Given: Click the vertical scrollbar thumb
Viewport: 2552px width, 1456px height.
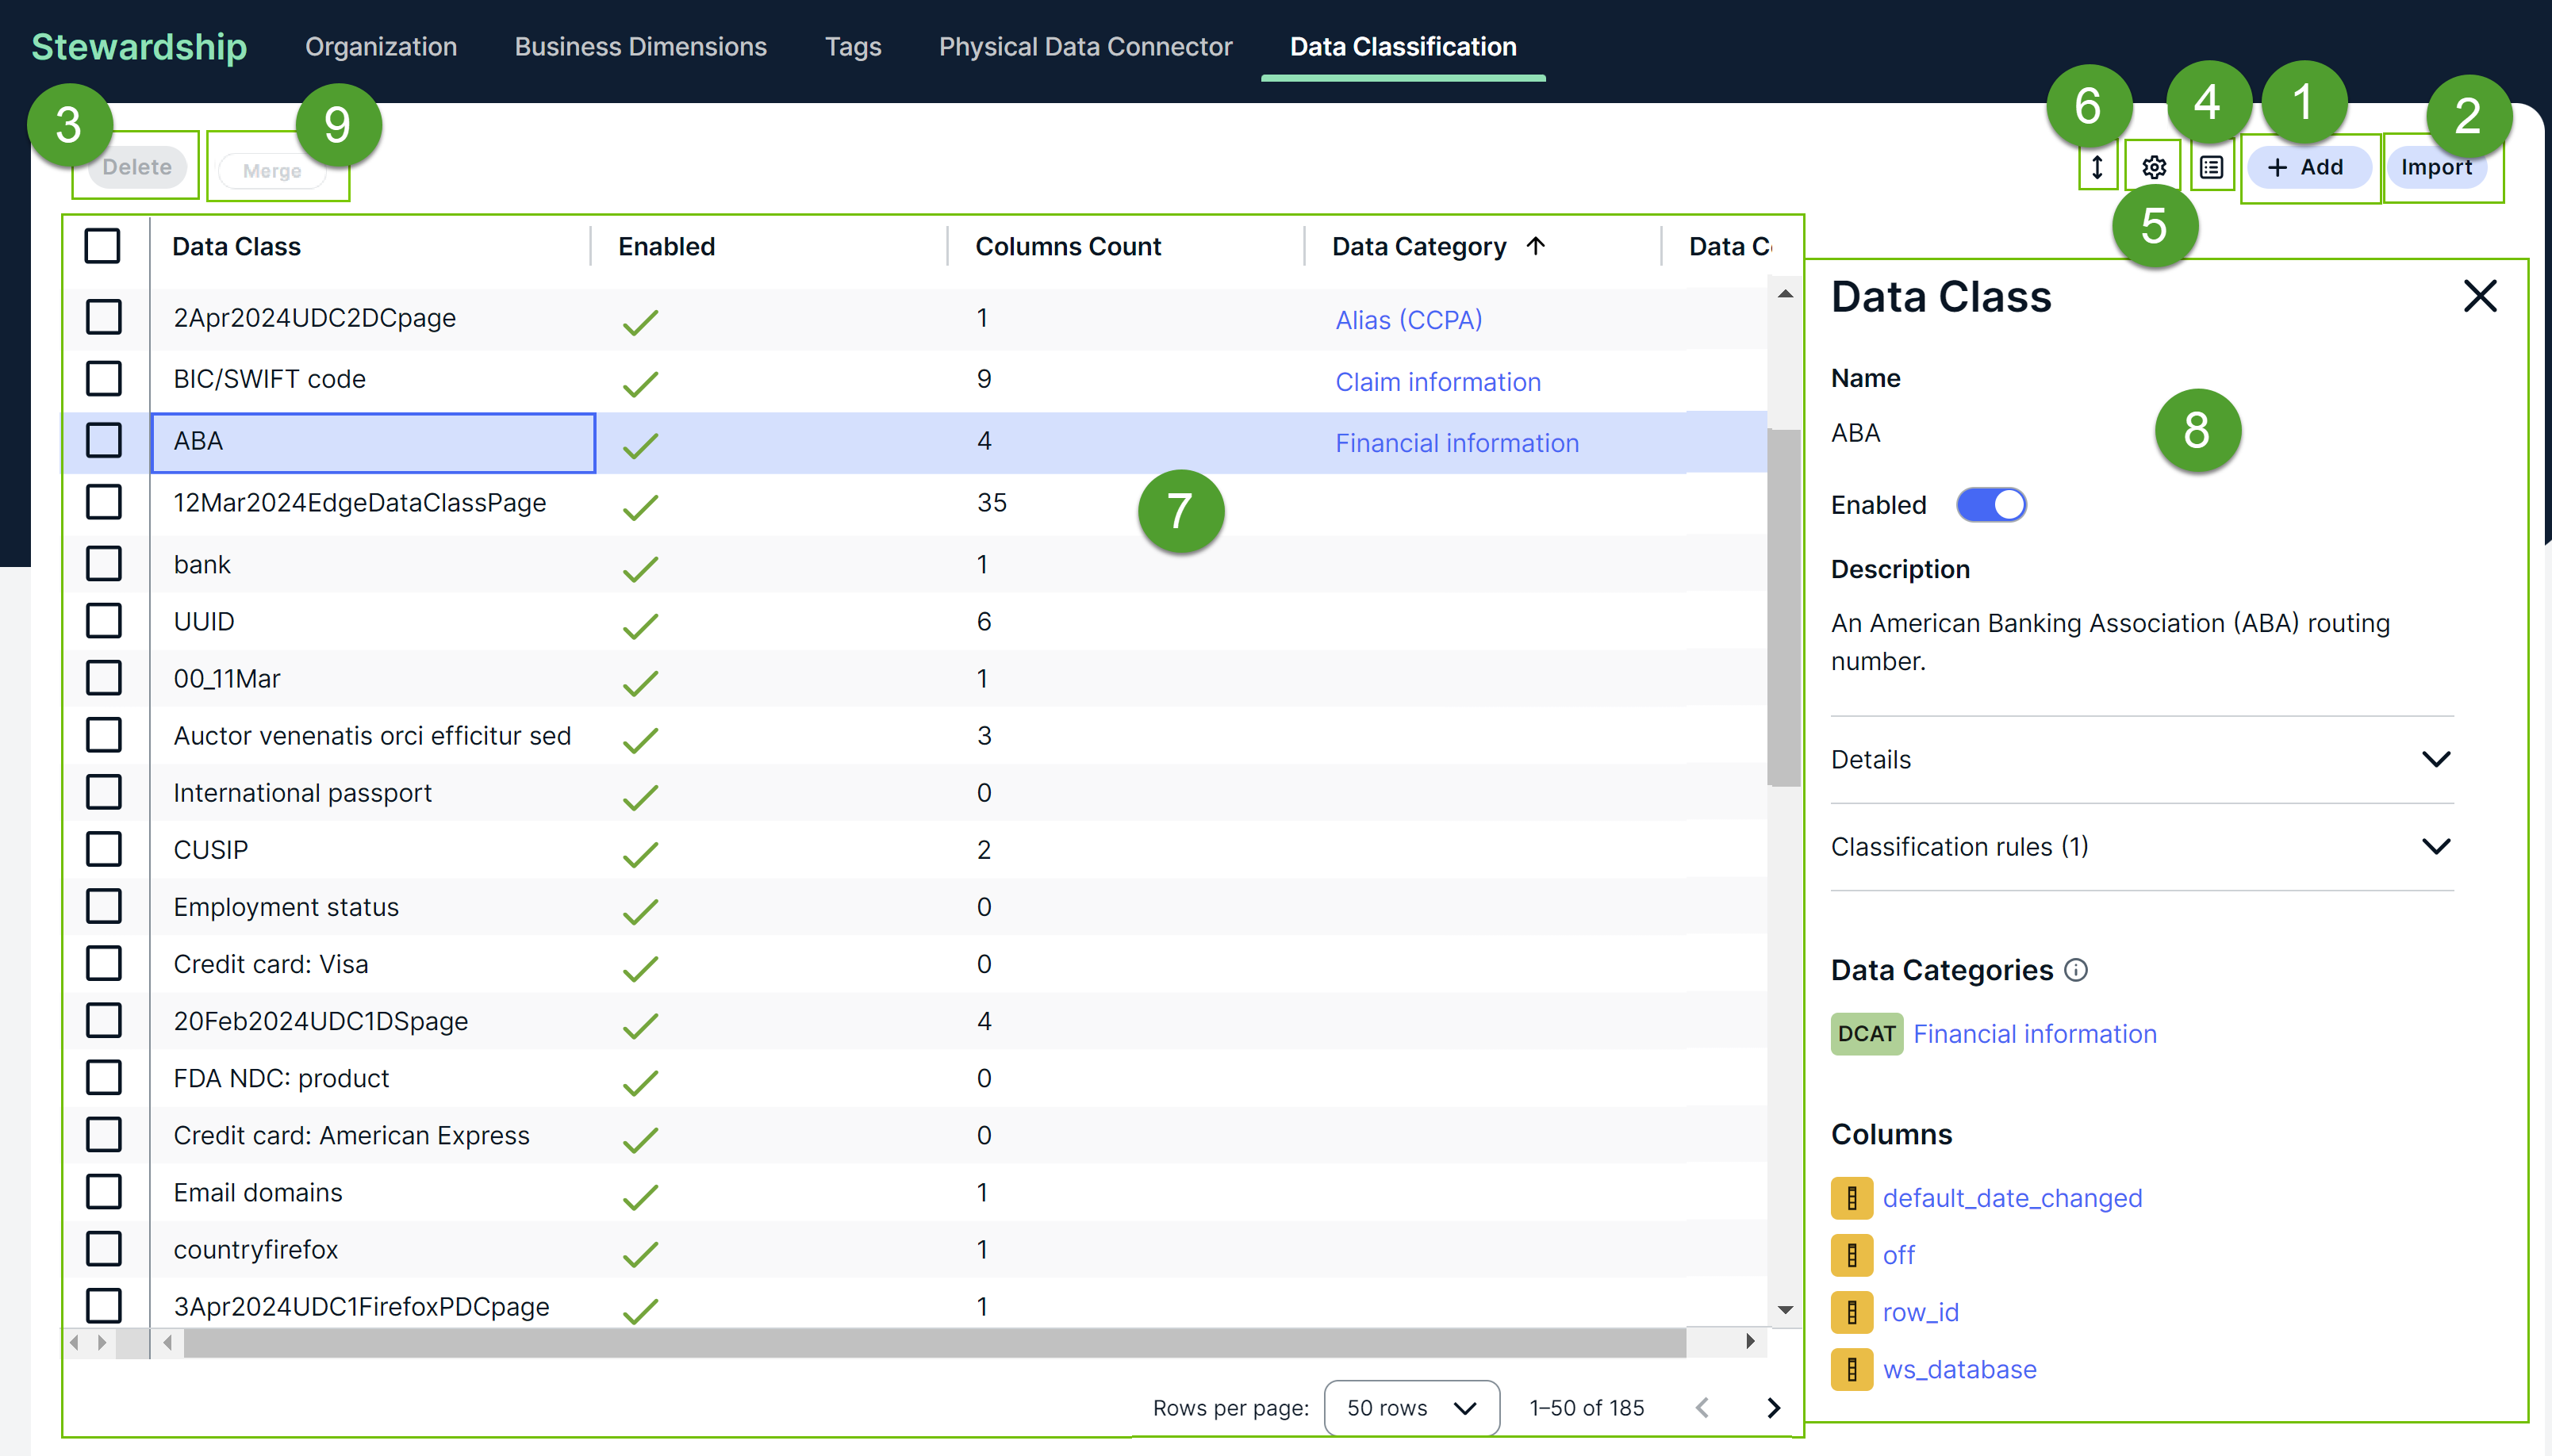Looking at the screenshot, I should point(1783,607).
